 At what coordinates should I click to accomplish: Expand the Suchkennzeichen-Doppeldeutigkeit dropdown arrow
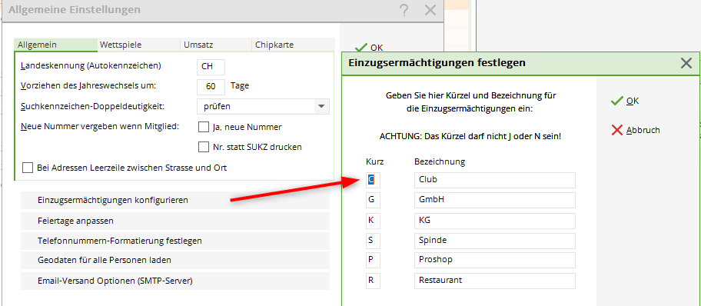tap(321, 107)
